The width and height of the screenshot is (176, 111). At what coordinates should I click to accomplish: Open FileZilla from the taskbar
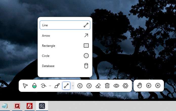[x=30, y=106]
